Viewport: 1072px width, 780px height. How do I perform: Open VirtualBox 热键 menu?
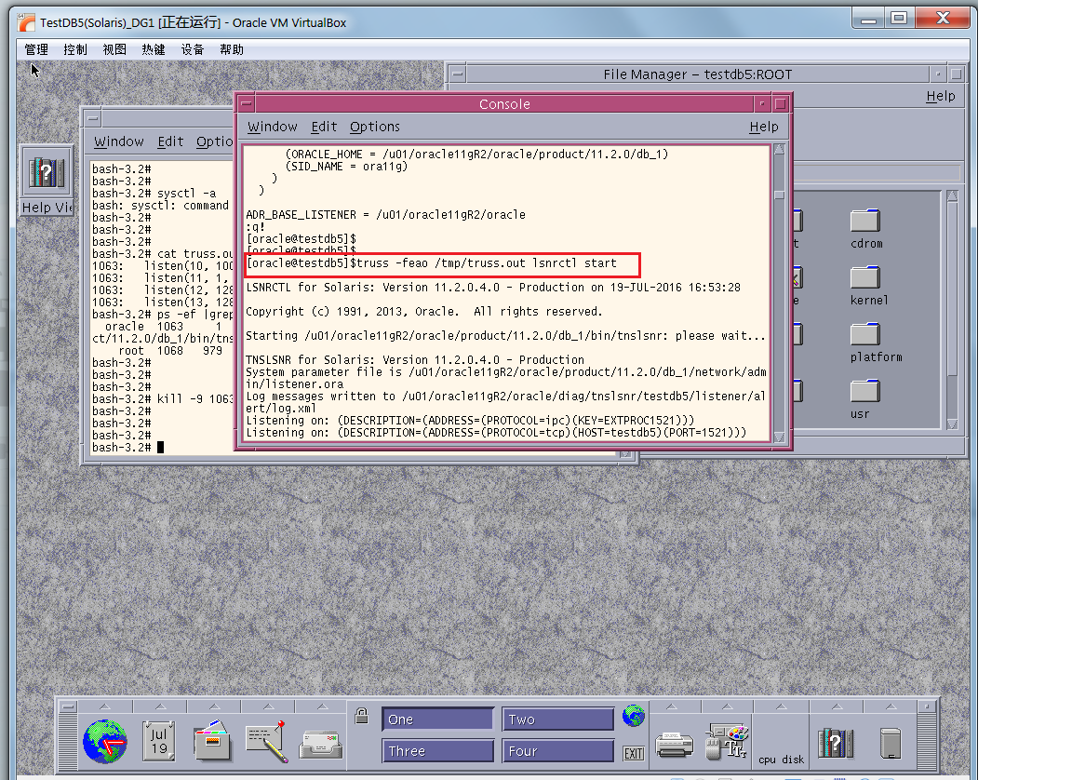tap(154, 49)
